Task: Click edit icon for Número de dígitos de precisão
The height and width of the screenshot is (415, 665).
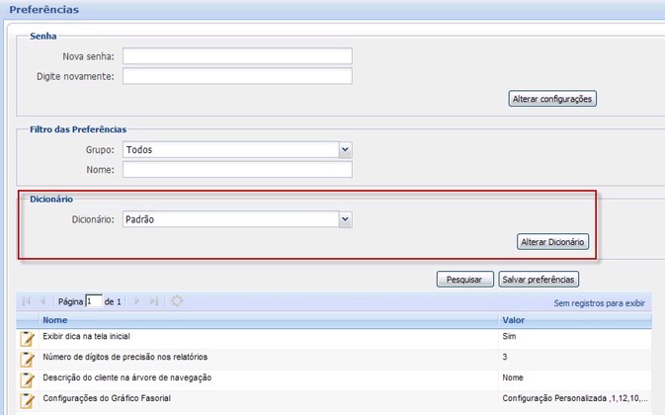Action: [28, 358]
